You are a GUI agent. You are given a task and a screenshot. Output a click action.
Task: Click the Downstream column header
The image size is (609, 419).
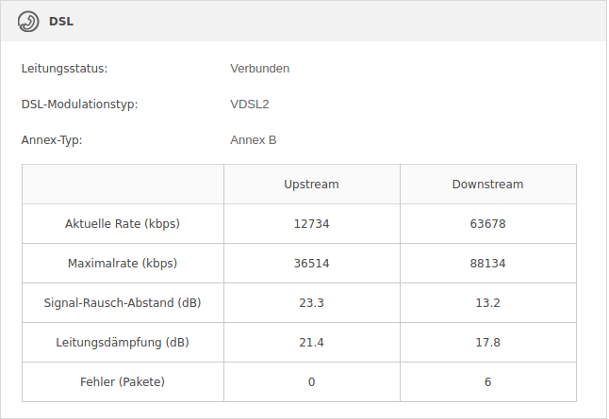pyautogui.click(x=487, y=185)
